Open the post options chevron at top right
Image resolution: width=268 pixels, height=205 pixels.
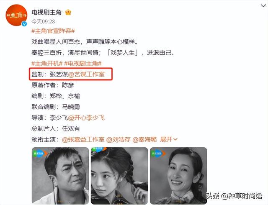click(x=263, y=5)
